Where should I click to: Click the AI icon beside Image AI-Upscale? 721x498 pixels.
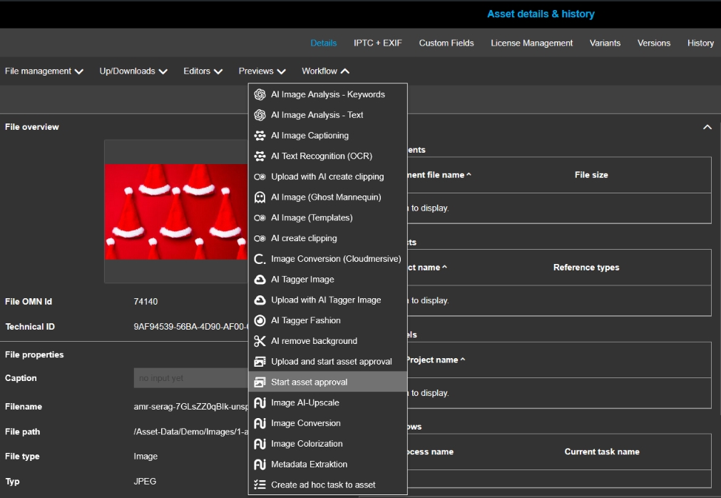pos(260,403)
